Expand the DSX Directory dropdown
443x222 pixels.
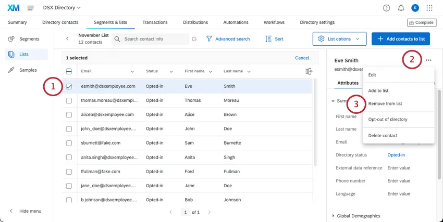(x=61, y=8)
